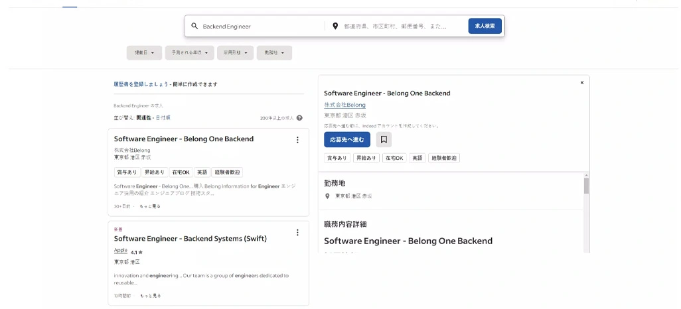
Task: Click the 求人検索 search button
Action: tap(485, 26)
